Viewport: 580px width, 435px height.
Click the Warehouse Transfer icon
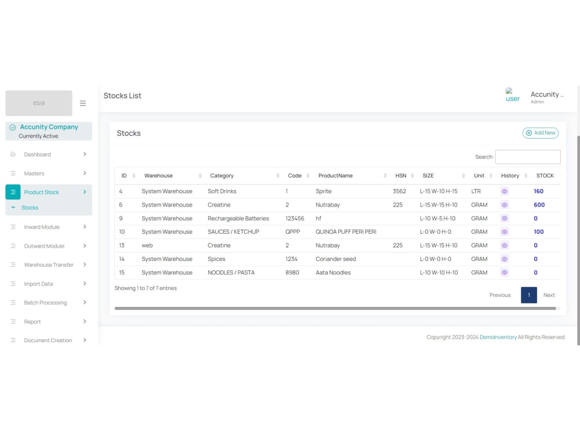13,264
